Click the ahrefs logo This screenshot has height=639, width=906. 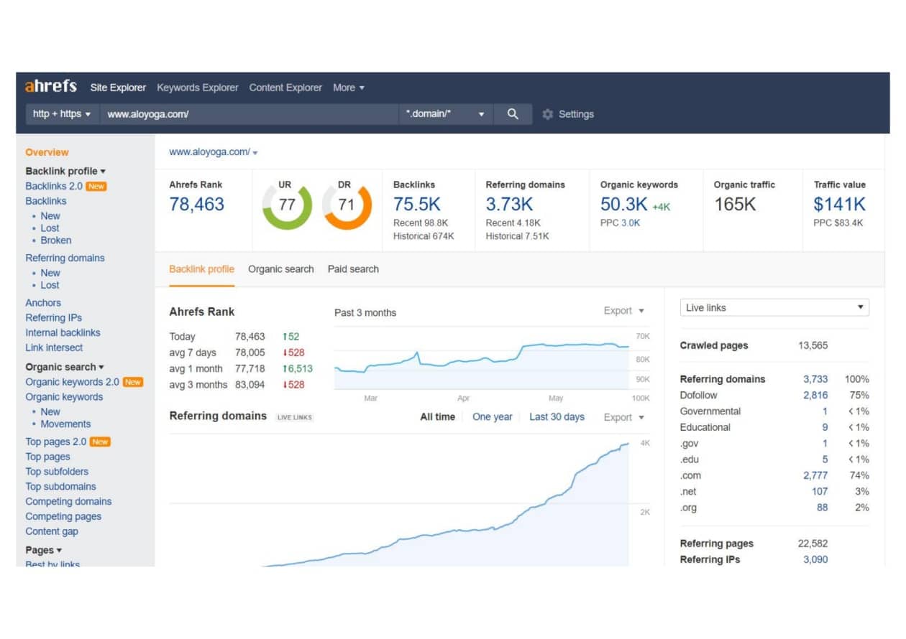click(51, 87)
